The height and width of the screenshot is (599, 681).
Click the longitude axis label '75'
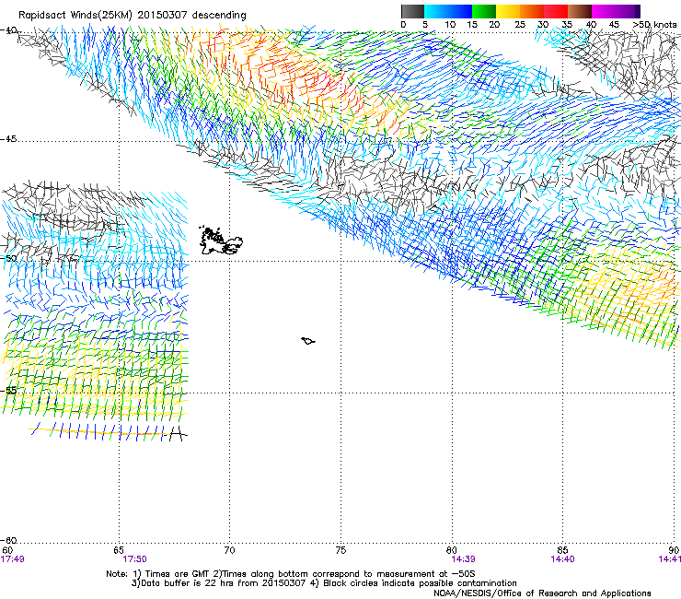(340, 550)
